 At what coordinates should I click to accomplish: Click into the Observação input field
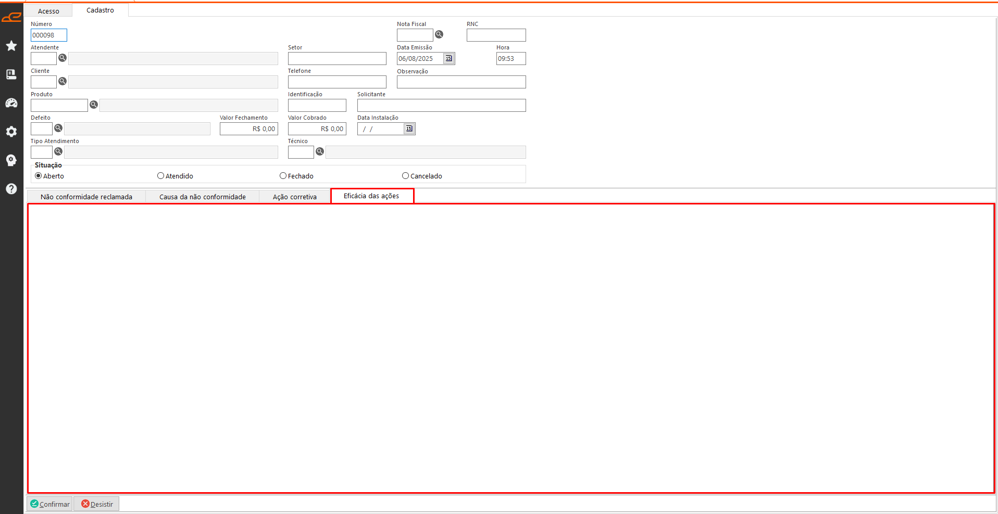click(461, 82)
